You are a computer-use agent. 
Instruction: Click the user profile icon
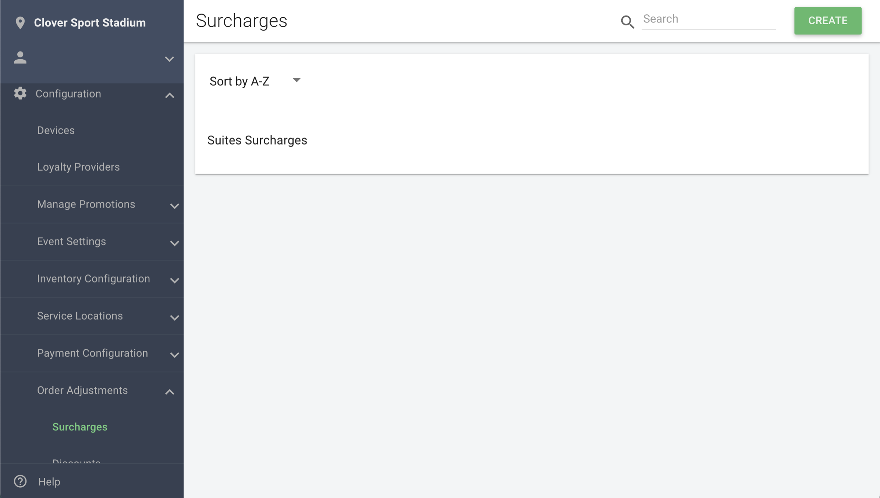(x=20, y=58)
